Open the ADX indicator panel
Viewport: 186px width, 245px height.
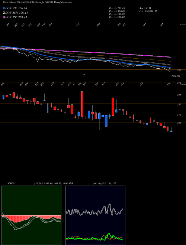(x=95, y=215)
